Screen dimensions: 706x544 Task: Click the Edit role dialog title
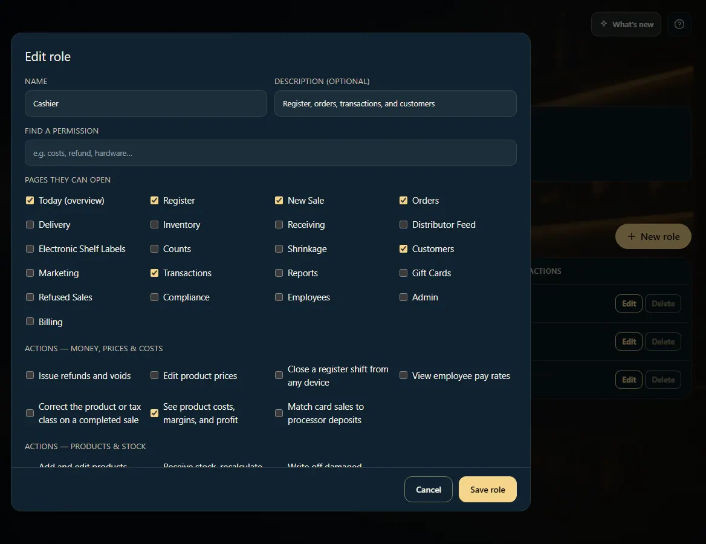point(48,57)
